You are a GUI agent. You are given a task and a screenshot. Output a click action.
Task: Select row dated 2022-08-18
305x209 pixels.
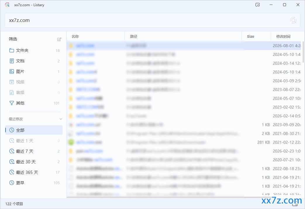(184, 169)
